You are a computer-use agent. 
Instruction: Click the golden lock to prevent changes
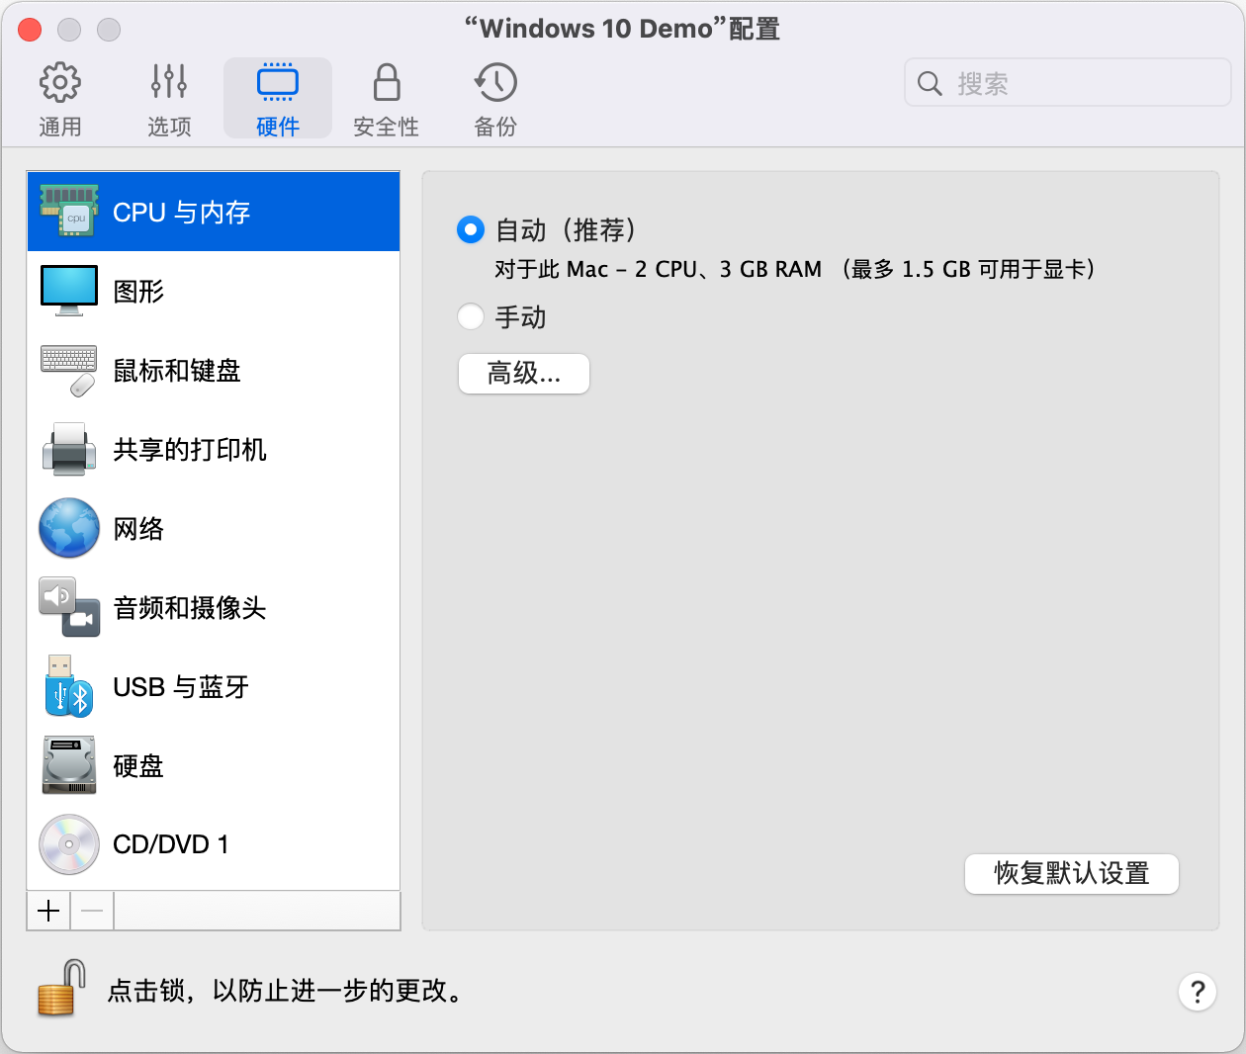coord(60,989)
